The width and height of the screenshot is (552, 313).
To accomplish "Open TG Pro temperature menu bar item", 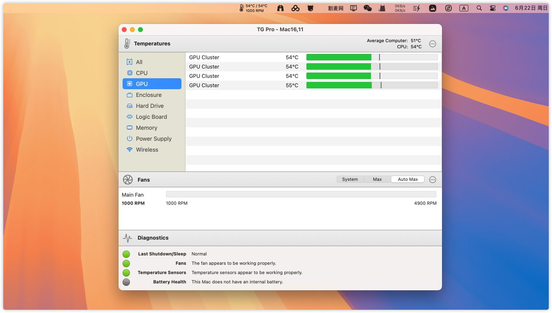I will [253, 8].
